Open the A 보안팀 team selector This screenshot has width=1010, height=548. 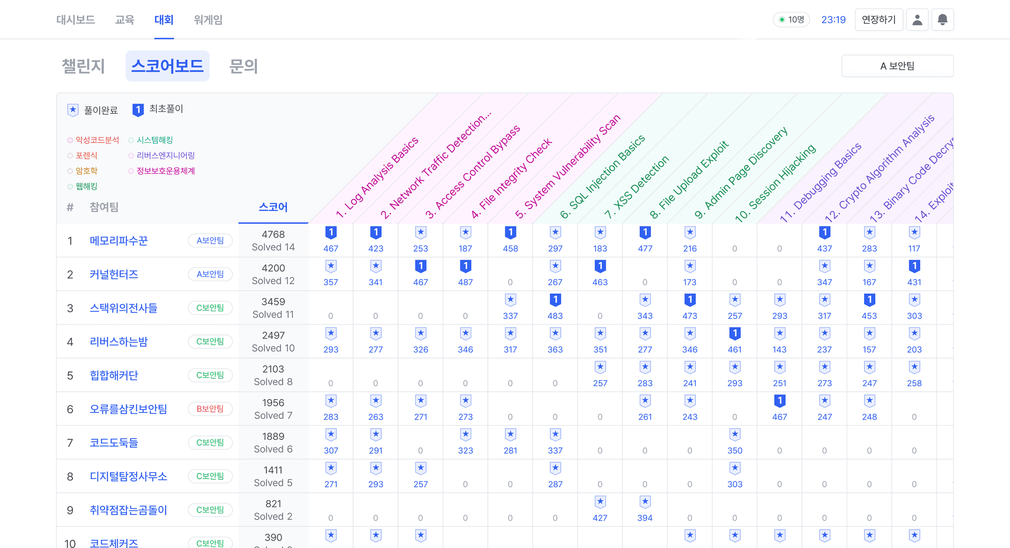pos(897,66)
